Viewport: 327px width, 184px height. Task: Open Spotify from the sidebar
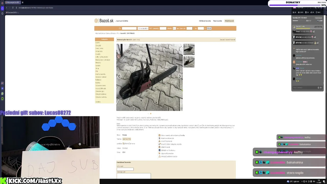click(x=2, y=99)
